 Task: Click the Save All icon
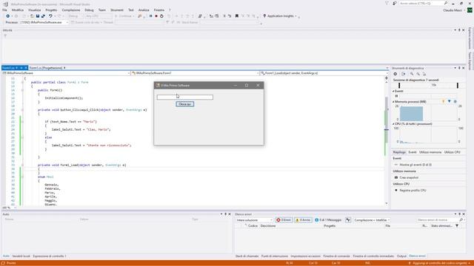coord(43,16)
